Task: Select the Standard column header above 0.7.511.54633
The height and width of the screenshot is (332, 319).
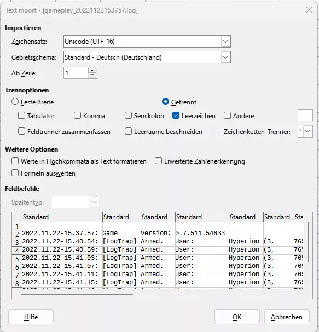Action: tap(202, 217)
